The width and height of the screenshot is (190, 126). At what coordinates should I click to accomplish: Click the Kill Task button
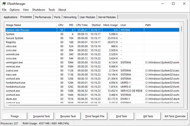tap(148, 116)
